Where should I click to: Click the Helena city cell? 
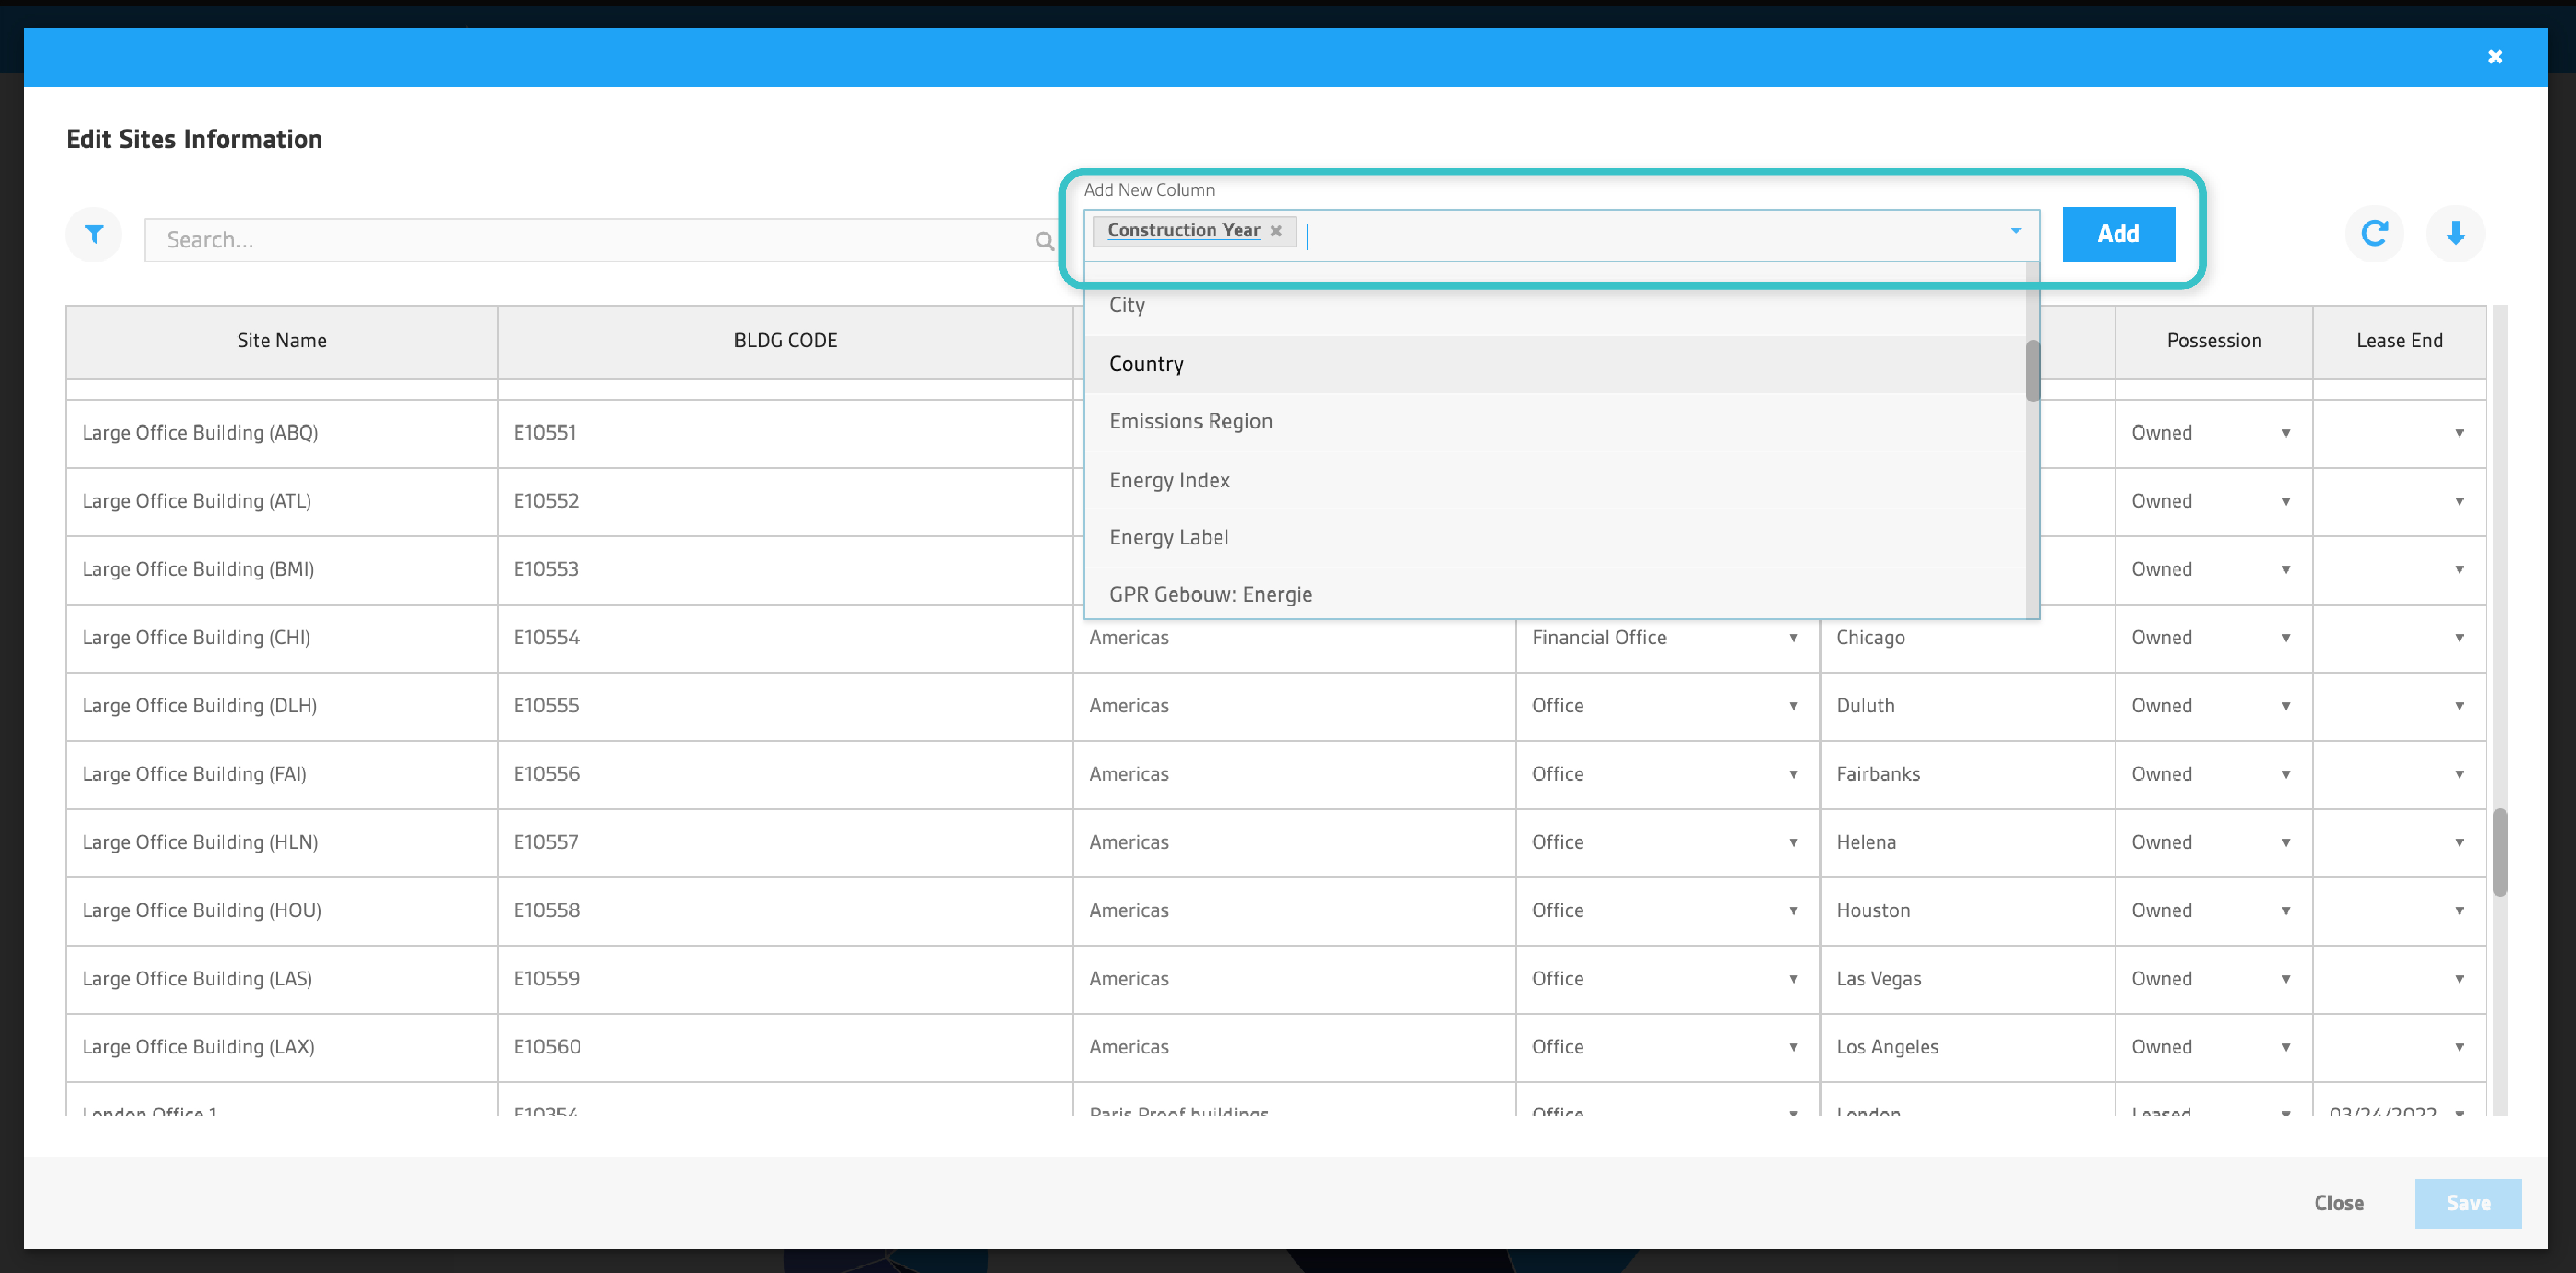click(x=1967, y=843)
